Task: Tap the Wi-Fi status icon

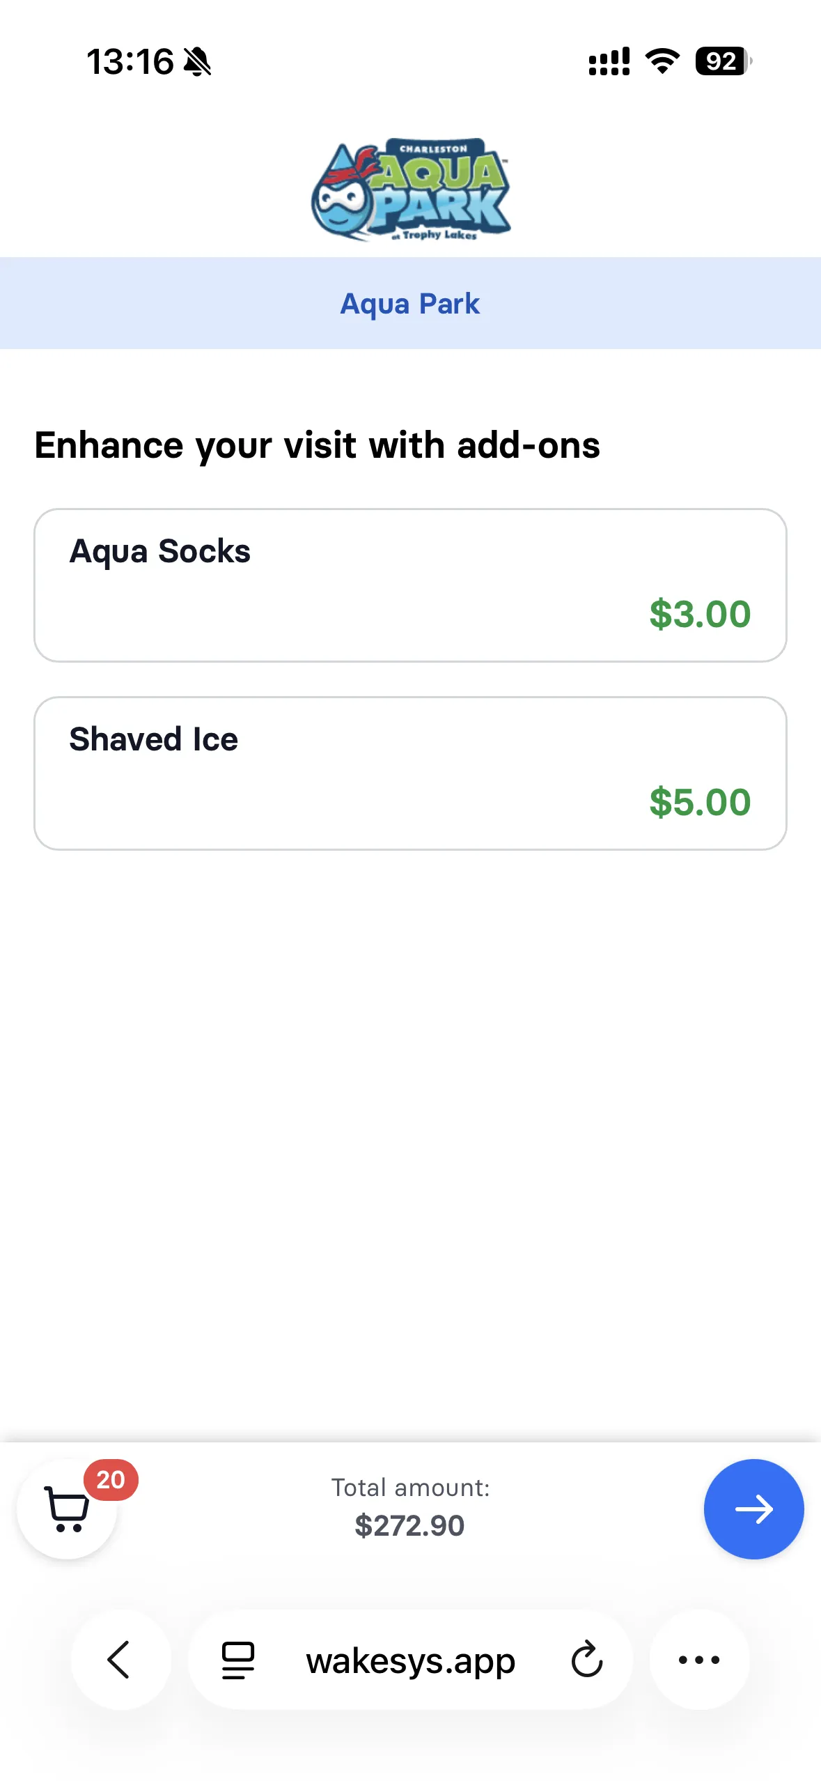Action: 663,61
